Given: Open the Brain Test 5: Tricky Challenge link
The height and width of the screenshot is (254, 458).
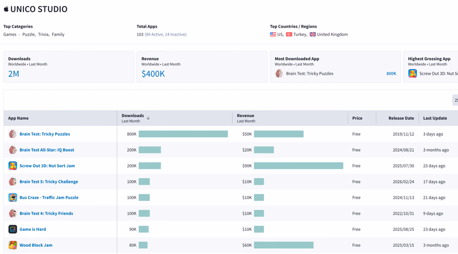Looking at the screenshot, I should (x=49, y=182).
